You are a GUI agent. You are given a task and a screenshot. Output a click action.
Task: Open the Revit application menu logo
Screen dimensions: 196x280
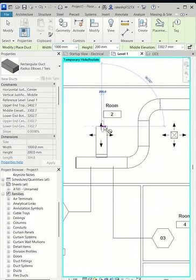tap(4, 7)
